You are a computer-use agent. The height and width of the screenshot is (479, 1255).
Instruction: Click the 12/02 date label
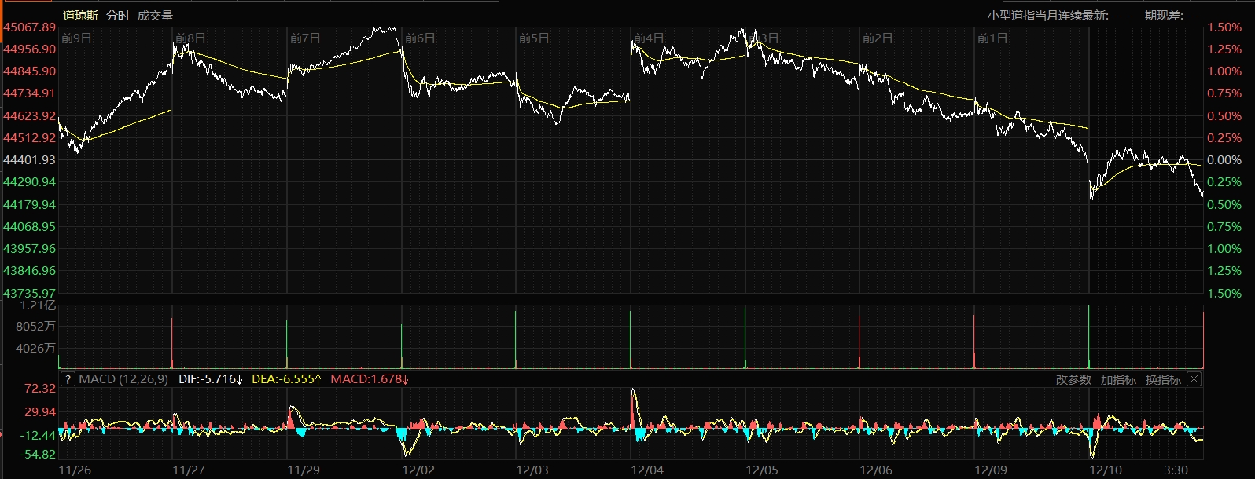pos(418,470)
